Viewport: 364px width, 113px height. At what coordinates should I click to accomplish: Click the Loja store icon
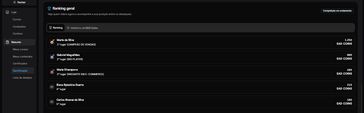7,12
